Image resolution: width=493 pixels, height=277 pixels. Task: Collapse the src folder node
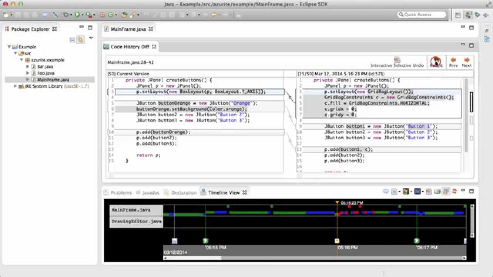pos(16,53)
